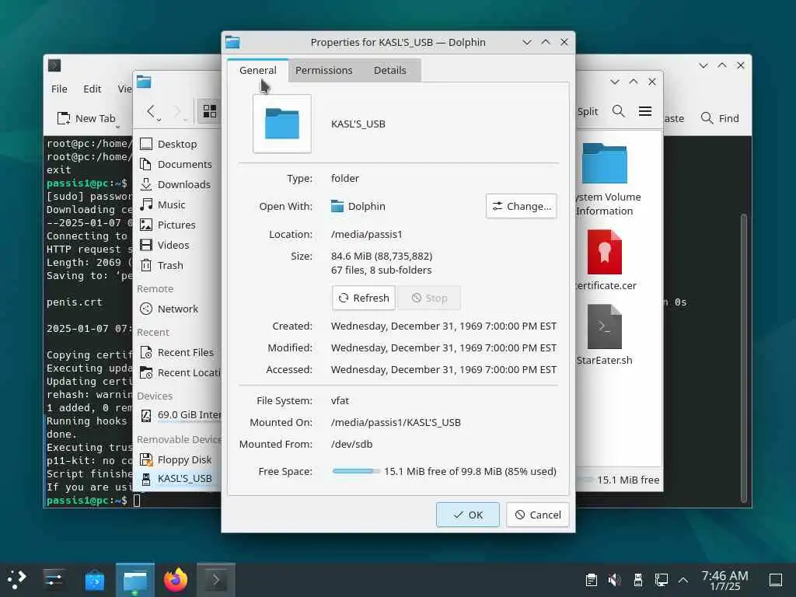Click the 69.0 GiB internal drive icon
Image resolution: width=796 pixels, height=597 pixels.
click(x=146, y=416)
